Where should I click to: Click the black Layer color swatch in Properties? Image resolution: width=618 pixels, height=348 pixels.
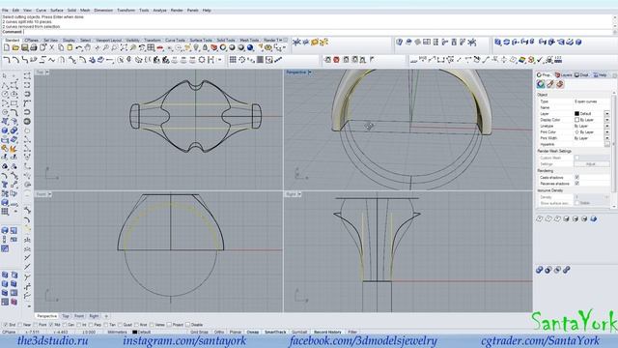577,114
